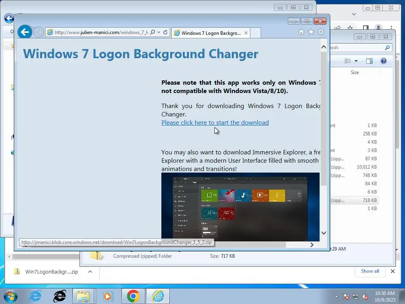Click the Explorer change view icon

pyautogui.click(x=348, y=61)
